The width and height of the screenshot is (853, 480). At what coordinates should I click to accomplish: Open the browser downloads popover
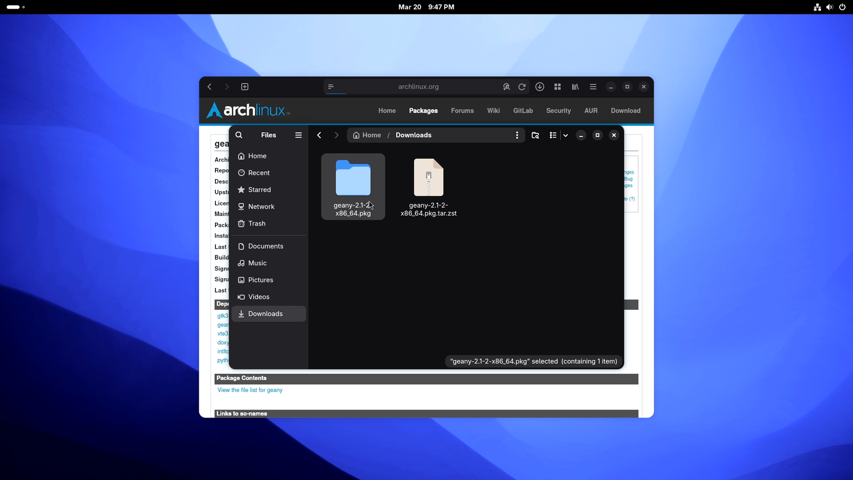pos(540,86)
